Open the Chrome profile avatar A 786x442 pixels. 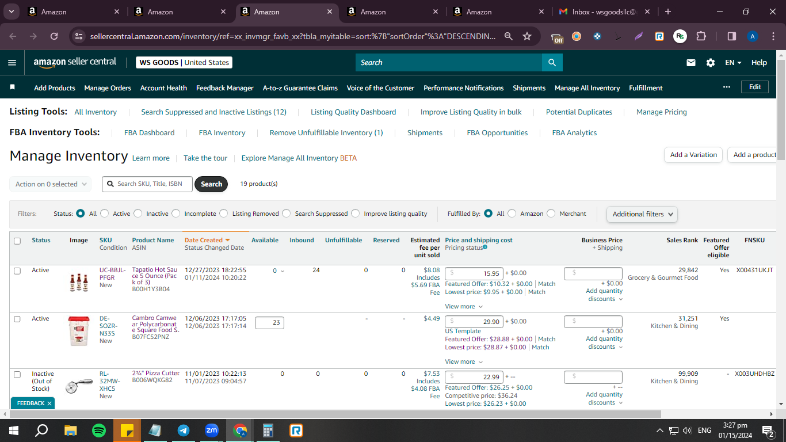[753, 36]
